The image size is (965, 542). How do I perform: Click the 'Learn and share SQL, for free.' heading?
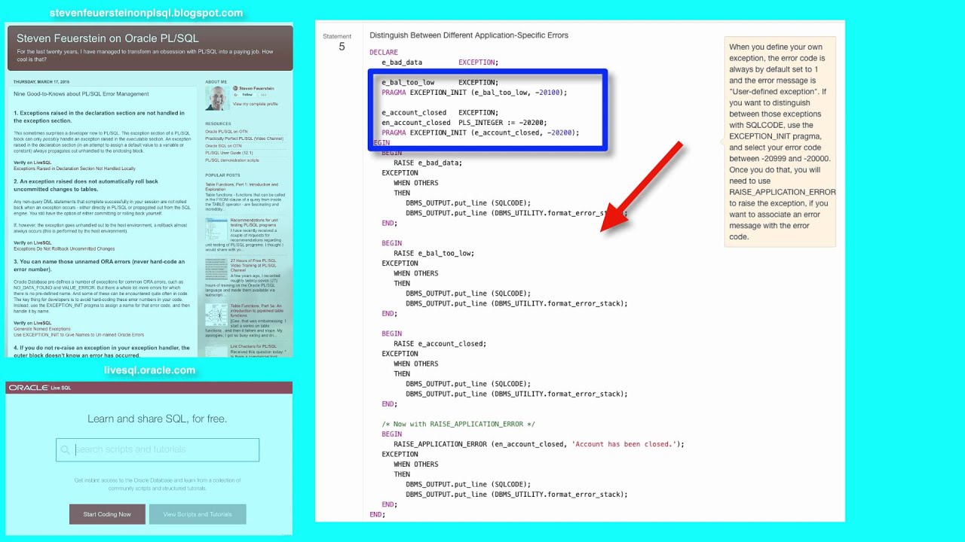tap(157, 419)
